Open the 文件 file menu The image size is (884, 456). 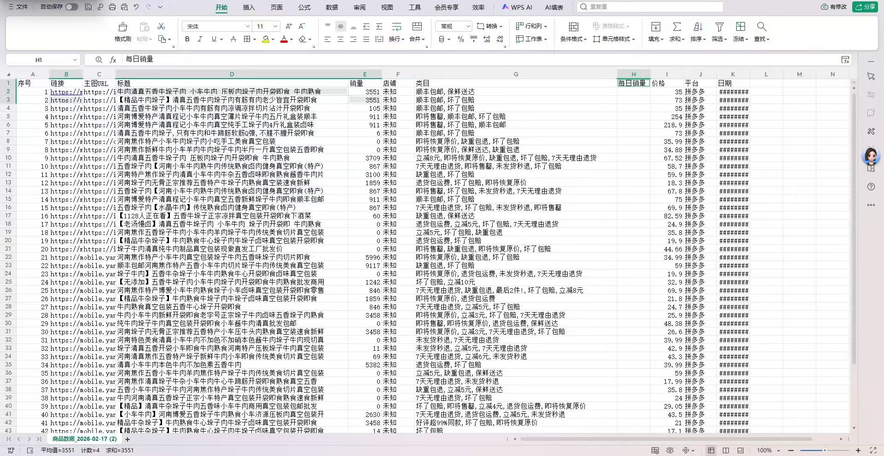[x=18, y=7]
